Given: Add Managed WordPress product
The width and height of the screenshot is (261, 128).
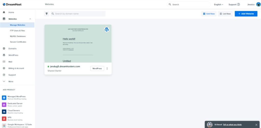Looking at the screenshot, I should coord(17,97).
